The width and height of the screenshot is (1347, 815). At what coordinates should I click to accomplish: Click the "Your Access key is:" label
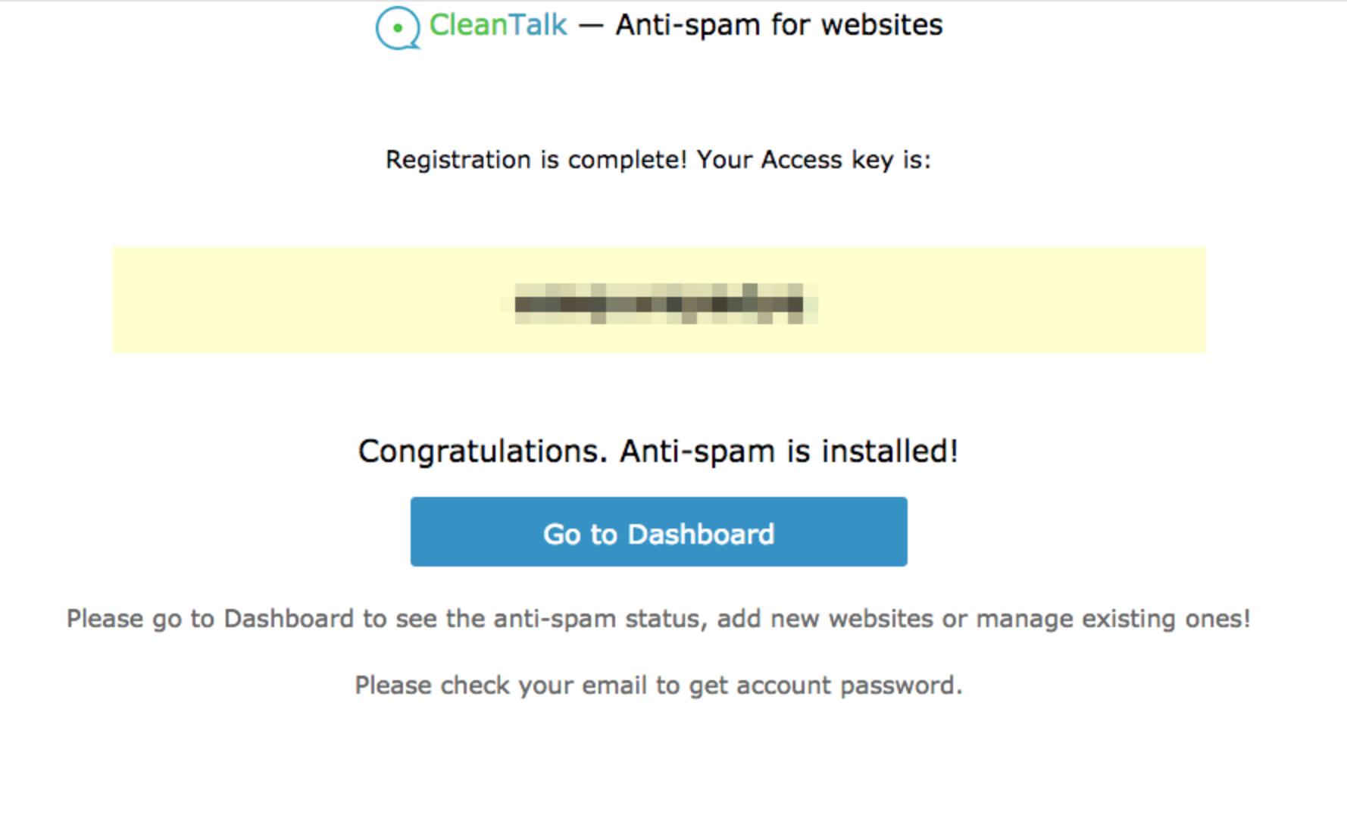[x=814, y=160]
